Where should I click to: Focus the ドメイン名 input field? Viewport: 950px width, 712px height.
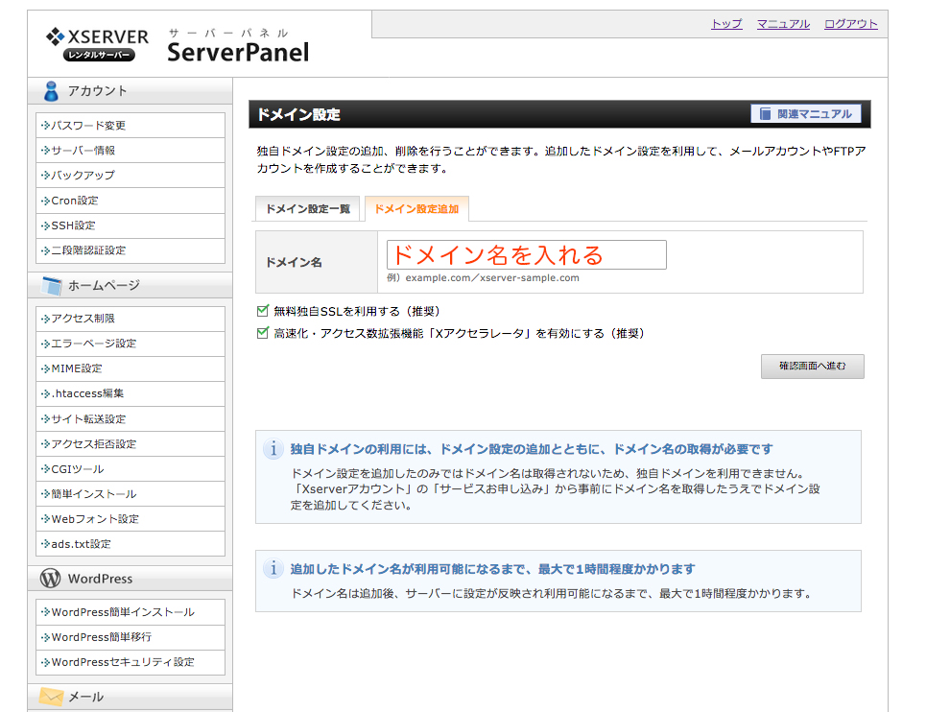point(527,255)
